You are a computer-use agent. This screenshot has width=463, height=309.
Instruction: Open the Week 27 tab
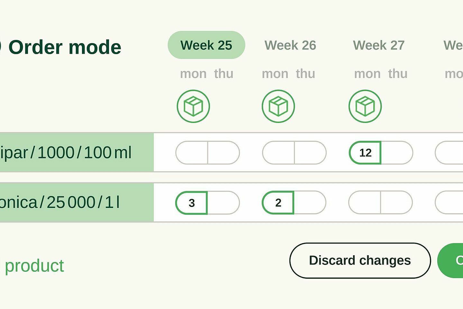379,45
